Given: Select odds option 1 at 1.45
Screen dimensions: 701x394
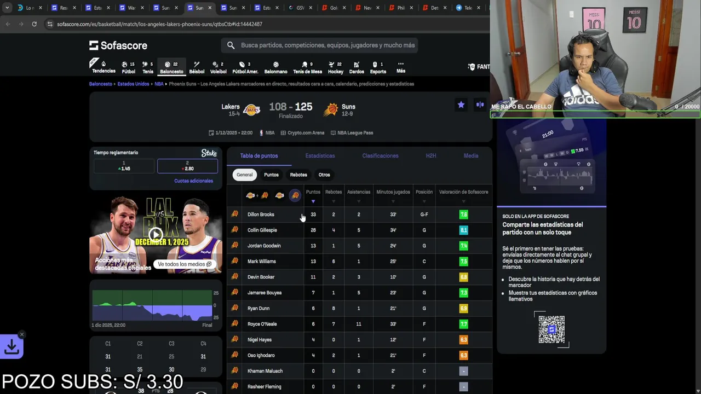Looking at the screenshot, I should (x=124, y=166).
